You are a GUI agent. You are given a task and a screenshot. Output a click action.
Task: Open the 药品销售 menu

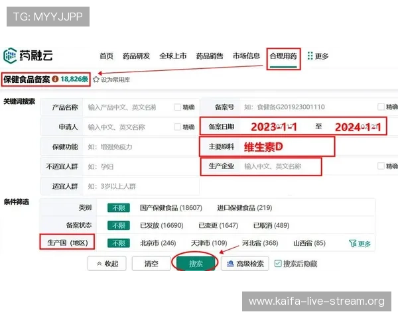pyautogui.click(x=210, y=56)
